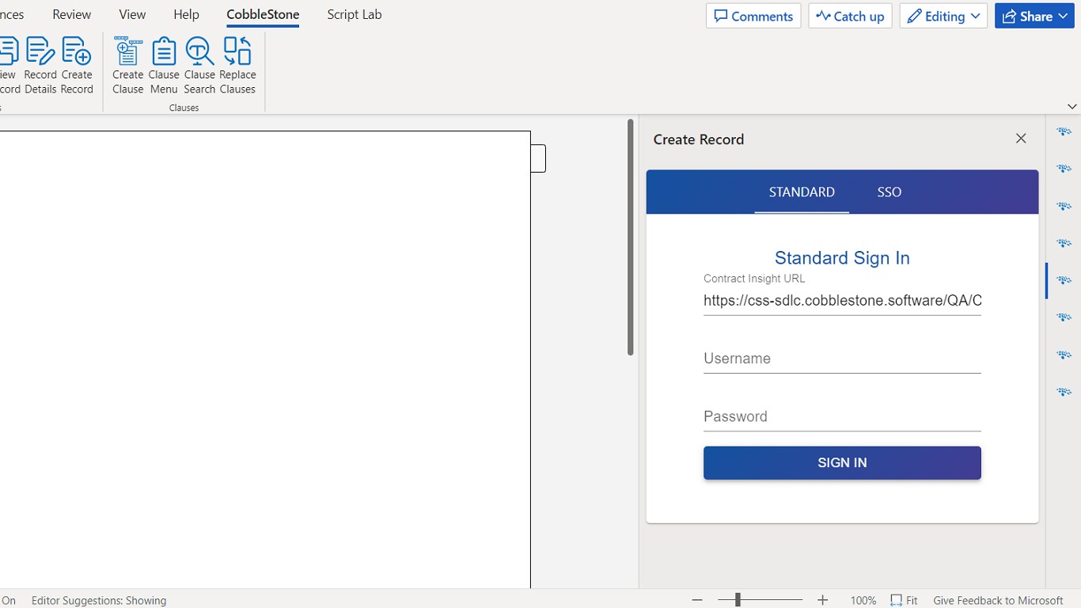Screen dimensions: 1081x608
Task: Click into the Username field
Action: pyautogui.click(x=842, y=359)
